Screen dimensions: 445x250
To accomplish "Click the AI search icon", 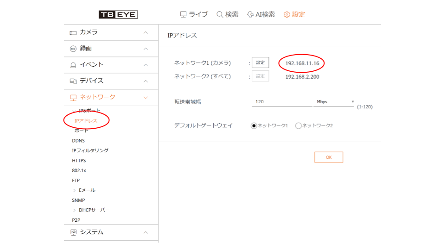I will [250, 14].
